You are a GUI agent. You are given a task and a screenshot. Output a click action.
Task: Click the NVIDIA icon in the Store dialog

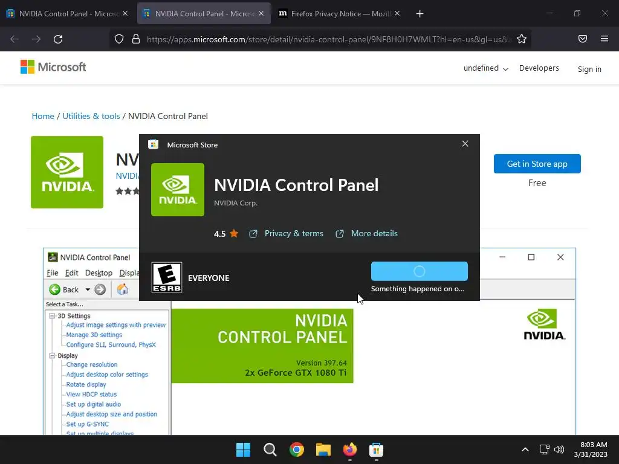click(x=178, y=189)
